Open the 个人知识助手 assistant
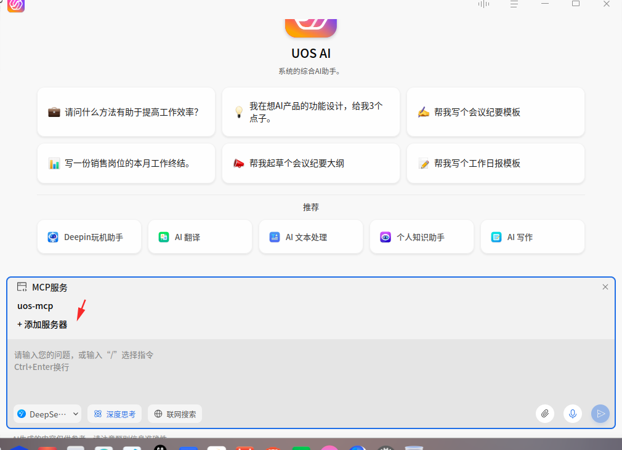622x450 pixels. 422,237
